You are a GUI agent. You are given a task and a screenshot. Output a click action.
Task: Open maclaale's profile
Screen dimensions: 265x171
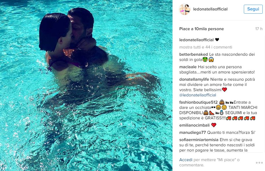(188, 67)
